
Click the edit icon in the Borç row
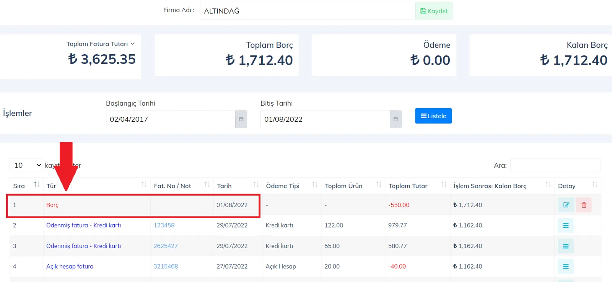pos(566,205)
